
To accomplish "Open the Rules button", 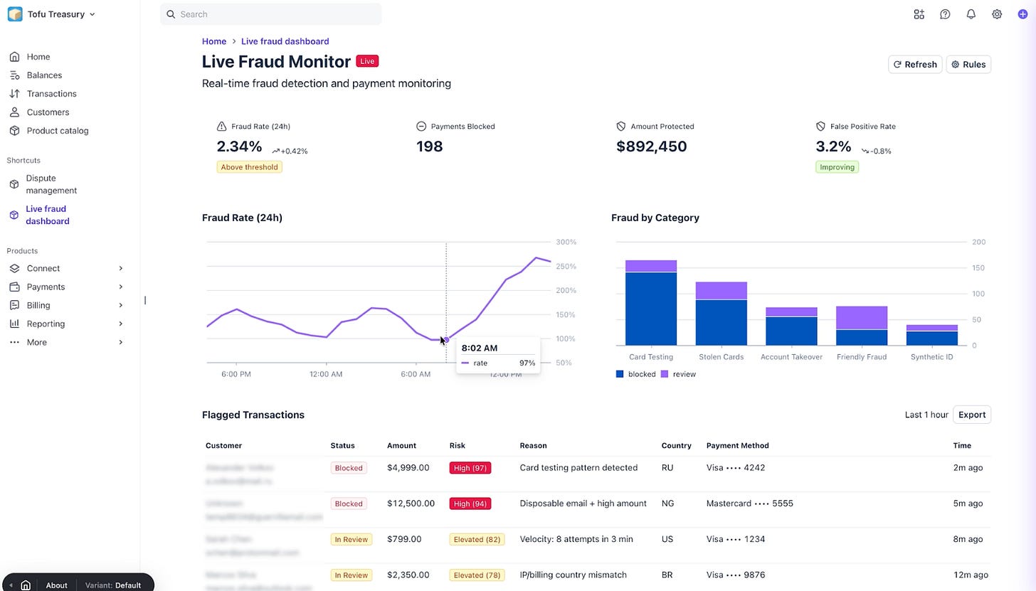I will [968, 64].
